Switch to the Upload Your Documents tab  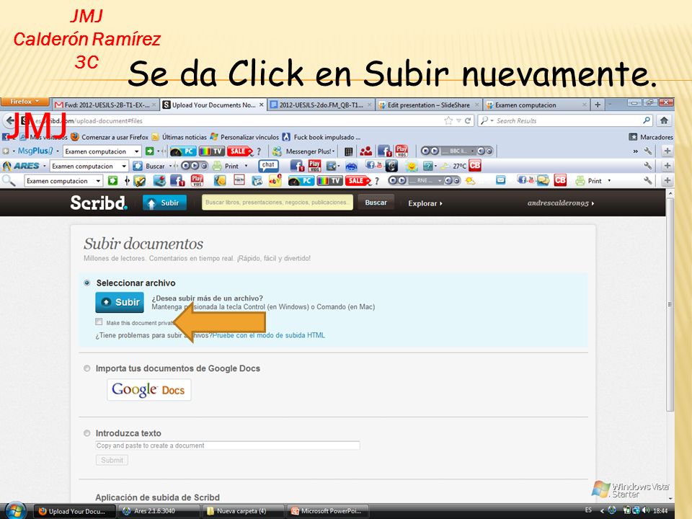[x=213, y=105]
